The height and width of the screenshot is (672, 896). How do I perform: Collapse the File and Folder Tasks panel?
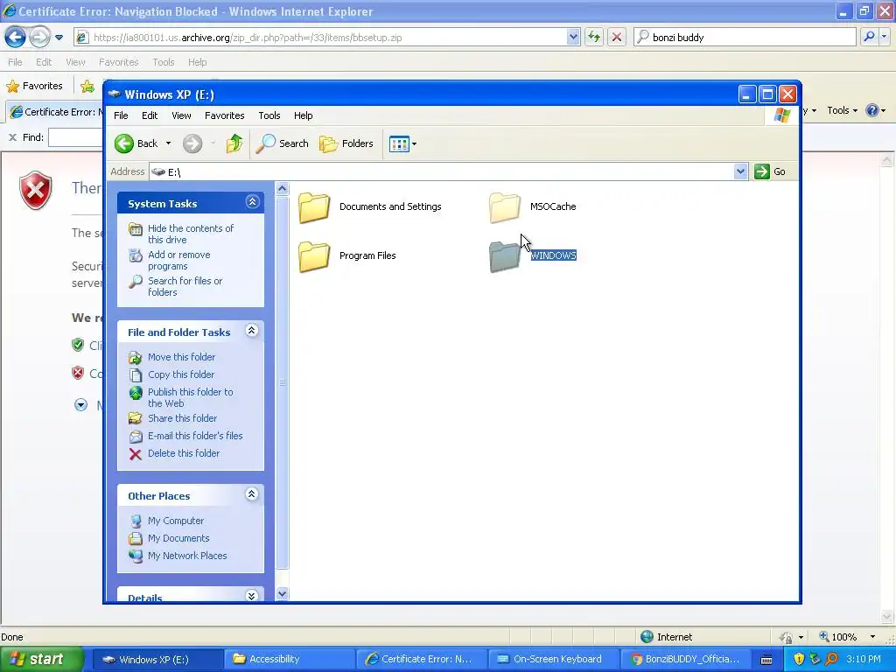tap(252, 330)
